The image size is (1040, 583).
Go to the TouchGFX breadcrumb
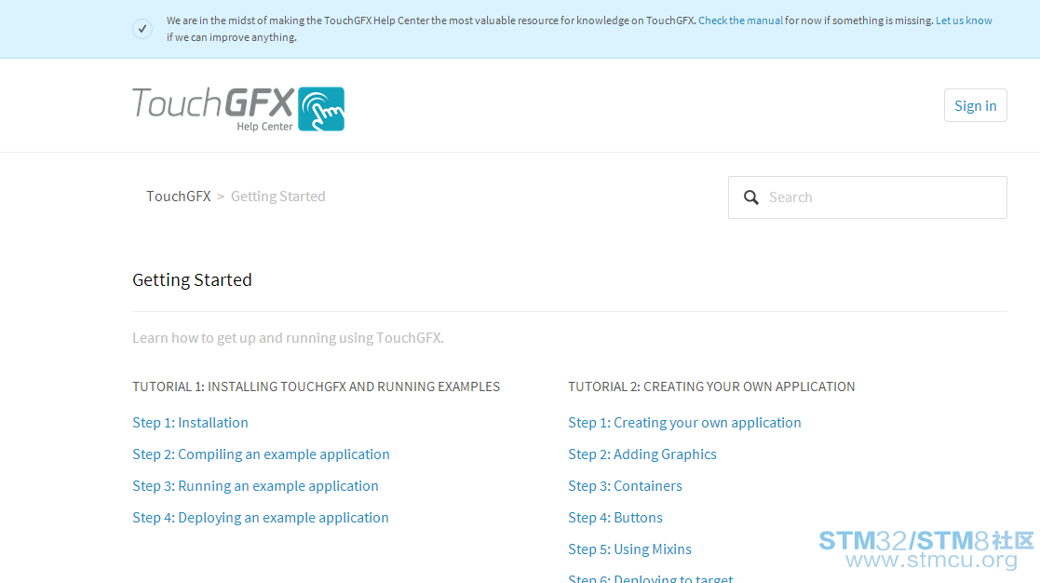[x=179, y=197]
